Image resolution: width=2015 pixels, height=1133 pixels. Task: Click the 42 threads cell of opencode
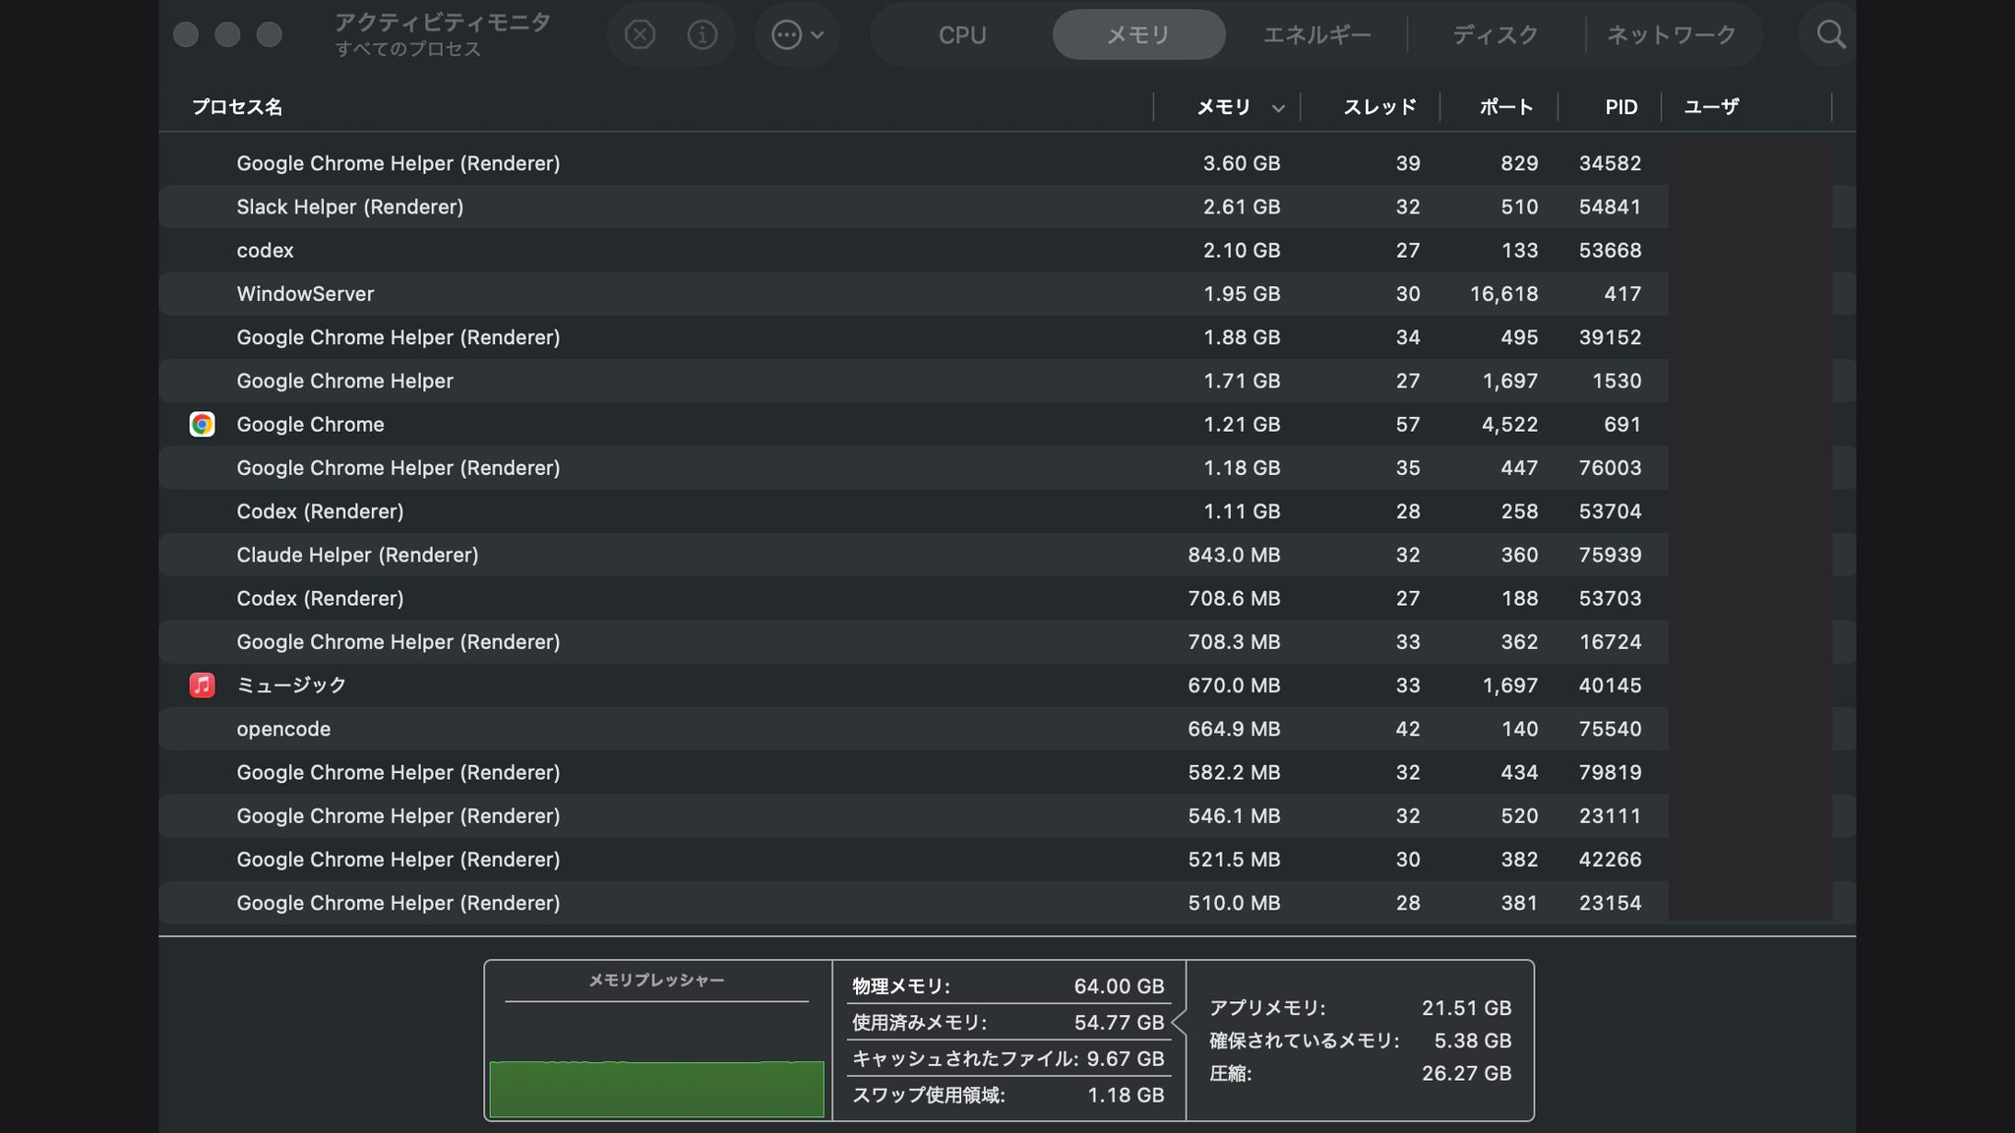click(x=1408, y=729)
